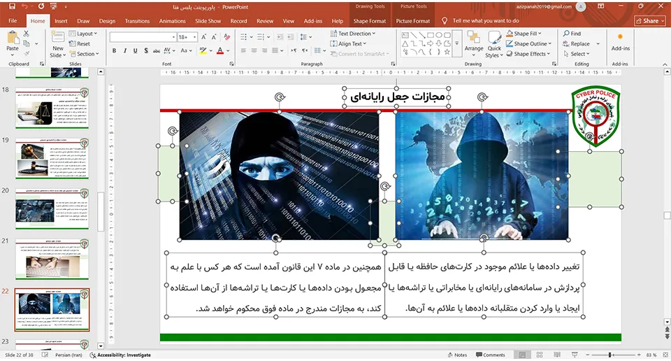
Task: Select slide 21 thumbnail
Action: [52, 259]
